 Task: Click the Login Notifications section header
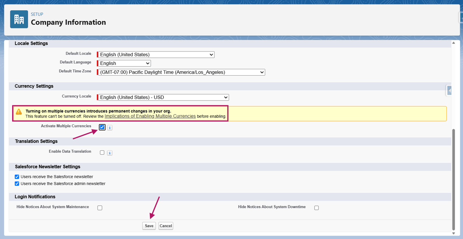pyautogui.click(x=35, y=197)
